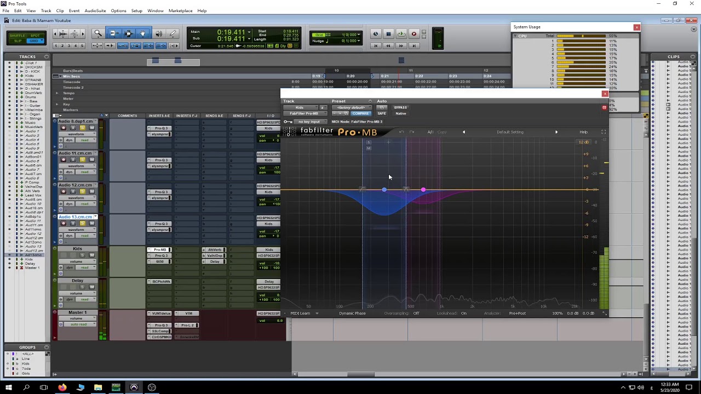Open File Explorer from taskbar
This screenshot has height=394, width=701.
98,387
